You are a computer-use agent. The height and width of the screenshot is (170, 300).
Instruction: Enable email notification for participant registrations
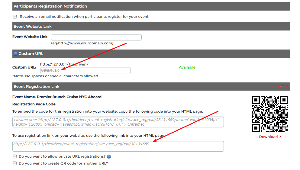[15, 17]
